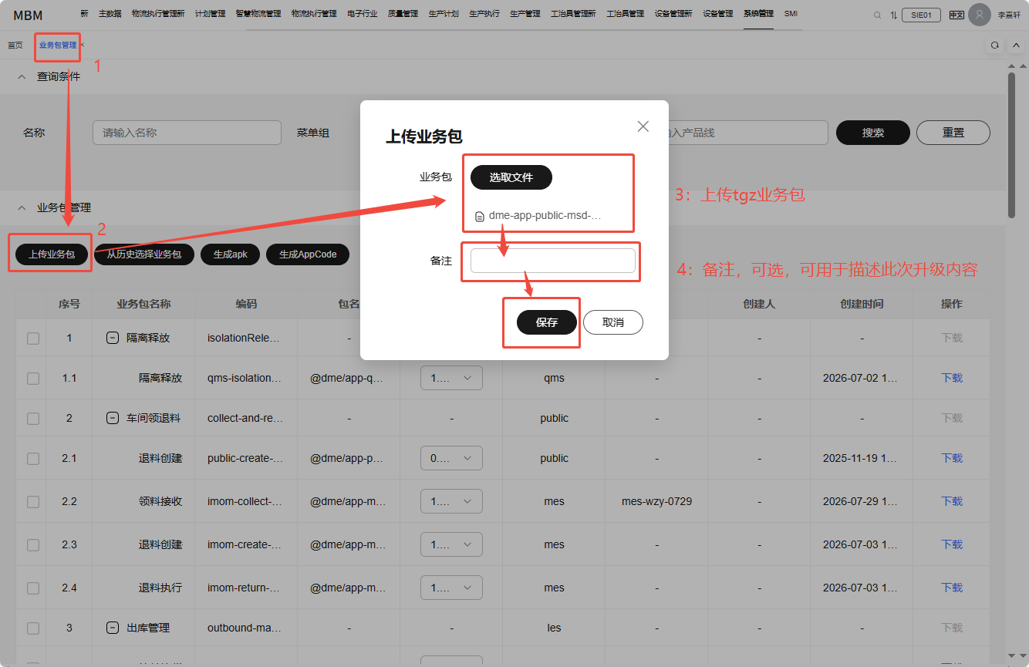Open the 质量管理 menu
Image resolution: width=1029 pixels, height=667 pixels.
point(403,14)
